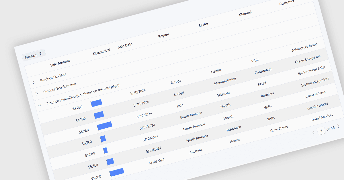Screen dimensions: 344x180
Task: Sort by Discount % column header
Action: tap(102, 52)
